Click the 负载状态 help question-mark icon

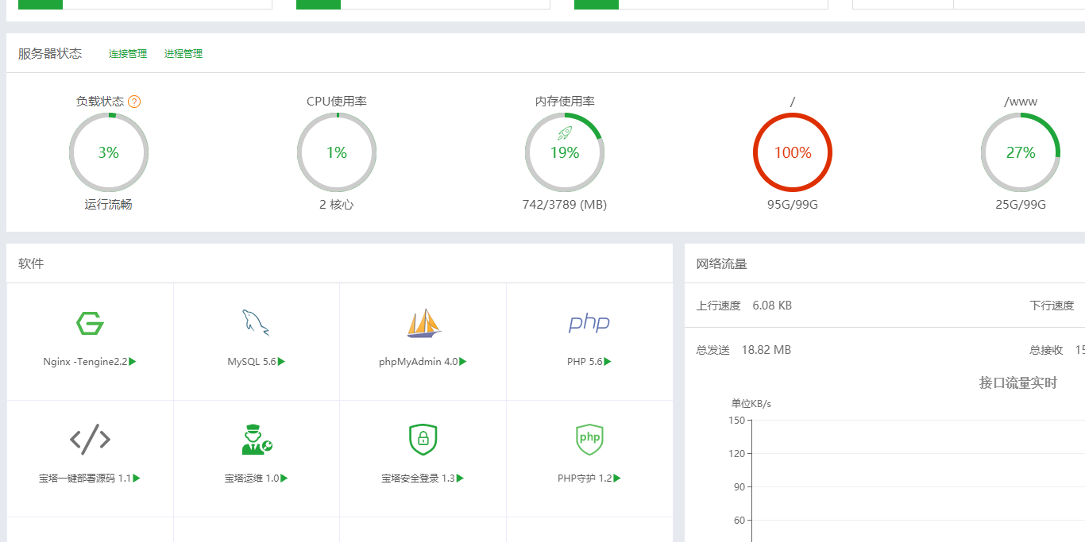tap(134, 102)
